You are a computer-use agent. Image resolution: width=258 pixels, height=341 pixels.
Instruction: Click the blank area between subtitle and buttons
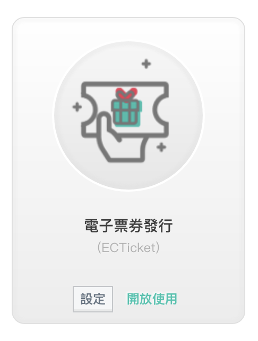pyautogui.click(x=128, y=271)
